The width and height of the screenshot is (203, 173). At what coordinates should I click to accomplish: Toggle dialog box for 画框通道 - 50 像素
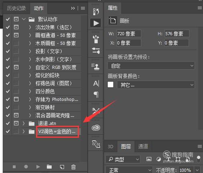pyautogui.click(x=16, y=35)
